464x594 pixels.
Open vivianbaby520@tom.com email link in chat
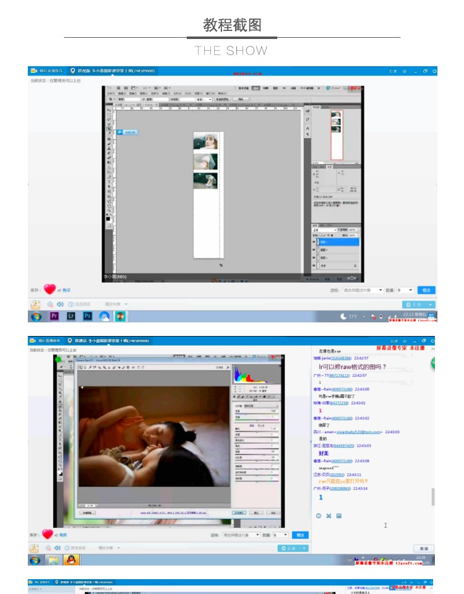pos(358,432)
